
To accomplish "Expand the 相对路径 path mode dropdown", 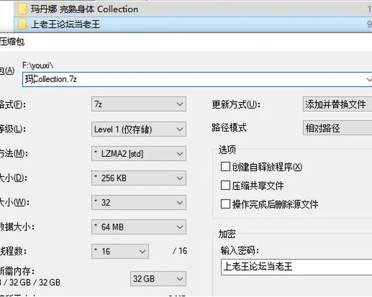I will click(x=338, y=128).
